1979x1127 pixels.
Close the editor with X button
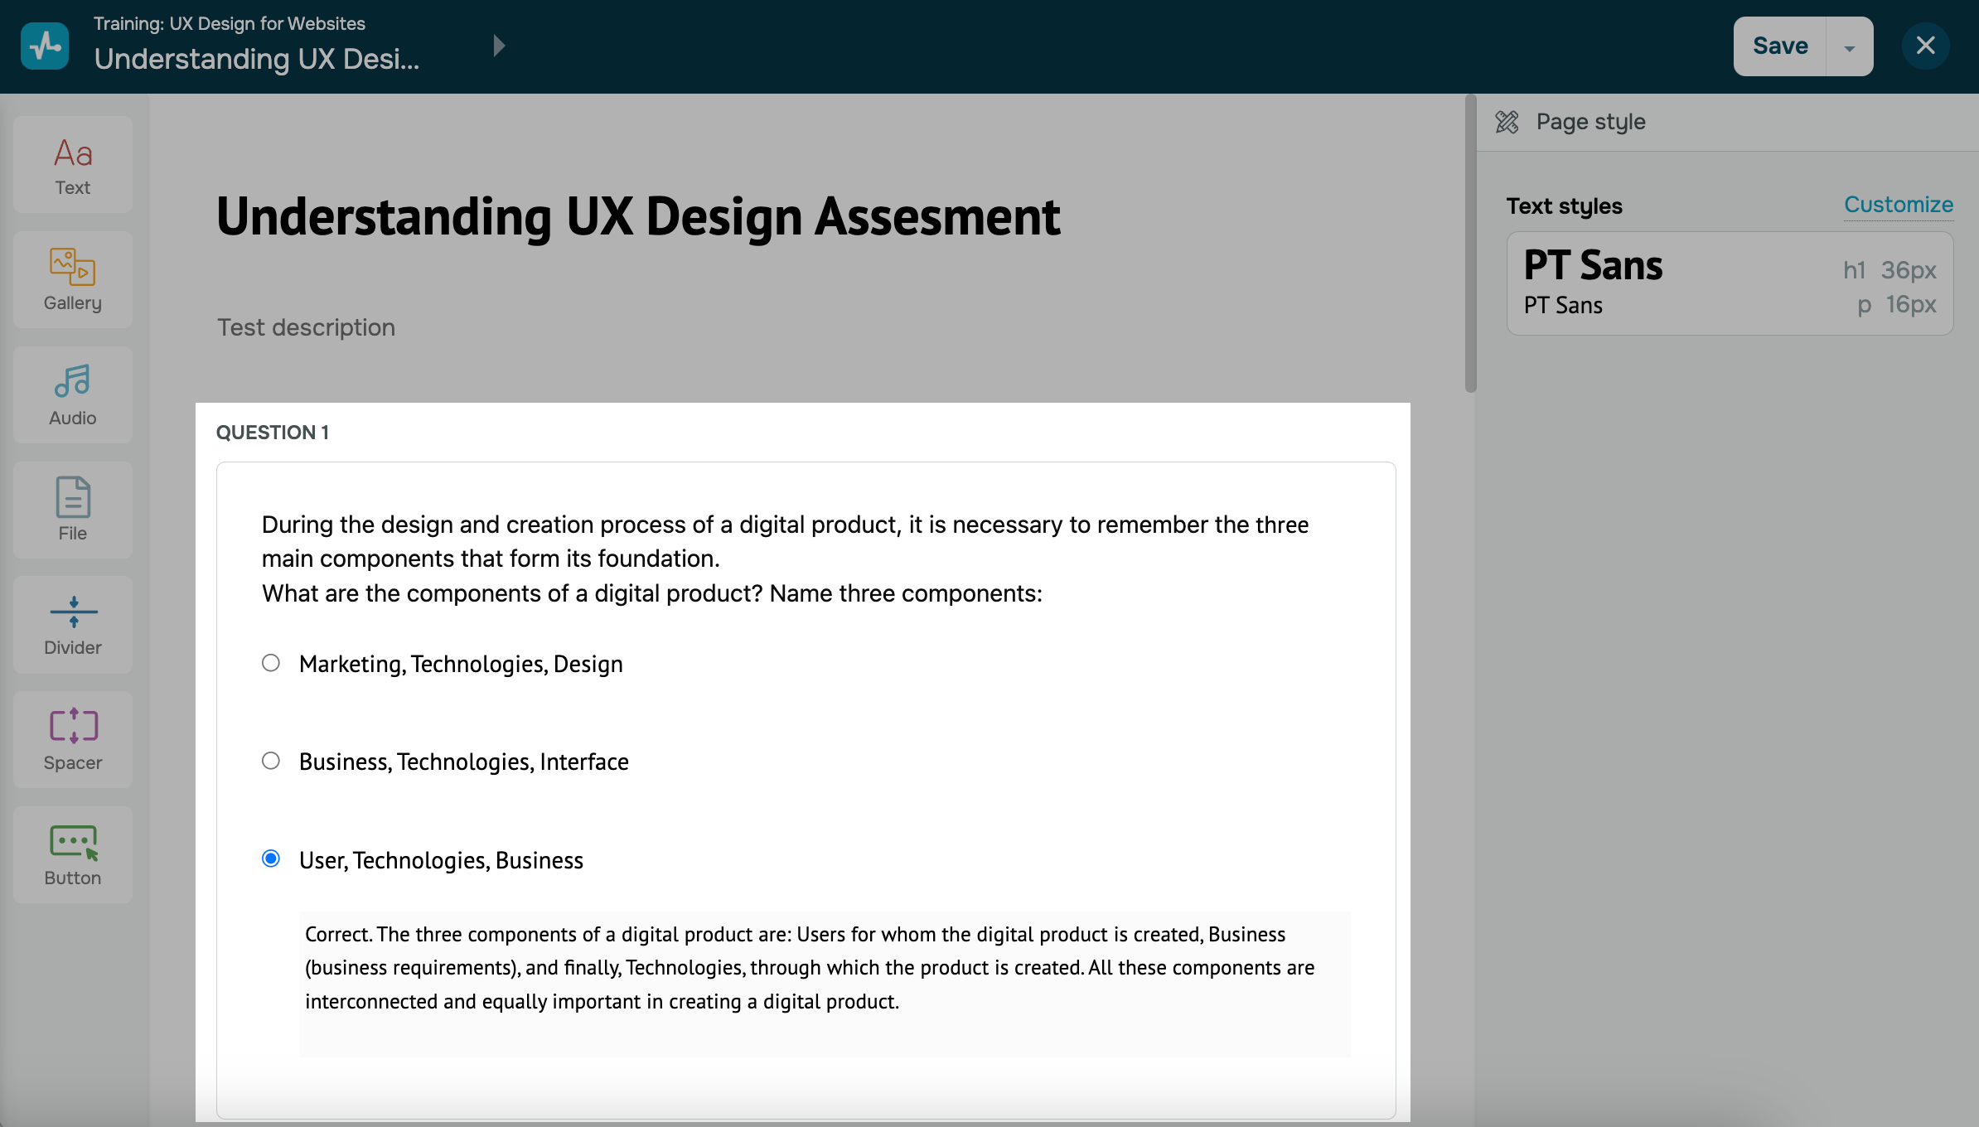tap(1925, 46)
